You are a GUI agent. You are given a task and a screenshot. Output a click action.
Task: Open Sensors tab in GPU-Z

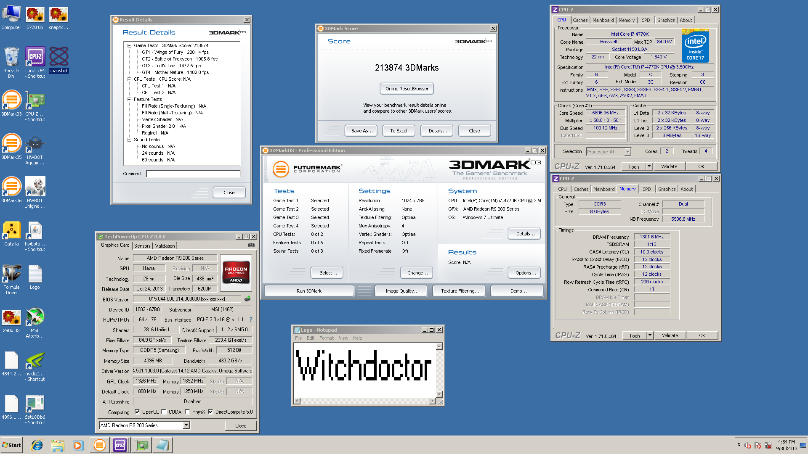pyautogui.click(x=142, y=246)
